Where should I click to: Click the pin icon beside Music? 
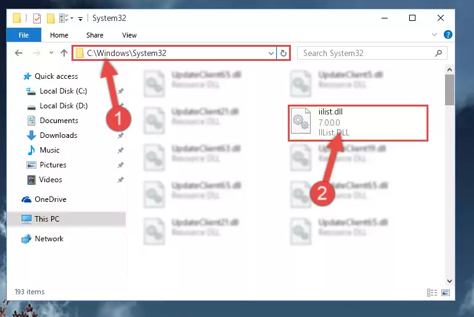click(120, 150)
